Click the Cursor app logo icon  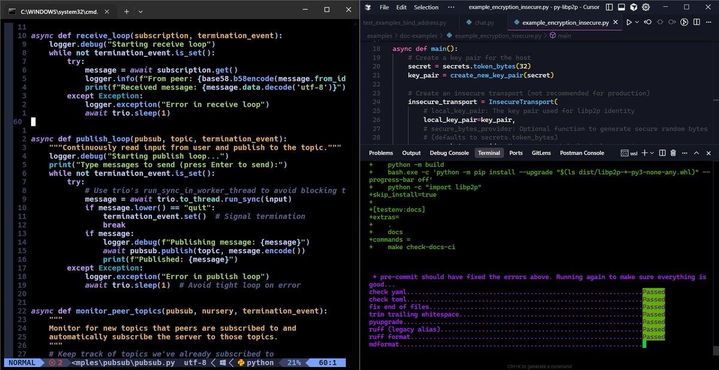coord(368,7)
